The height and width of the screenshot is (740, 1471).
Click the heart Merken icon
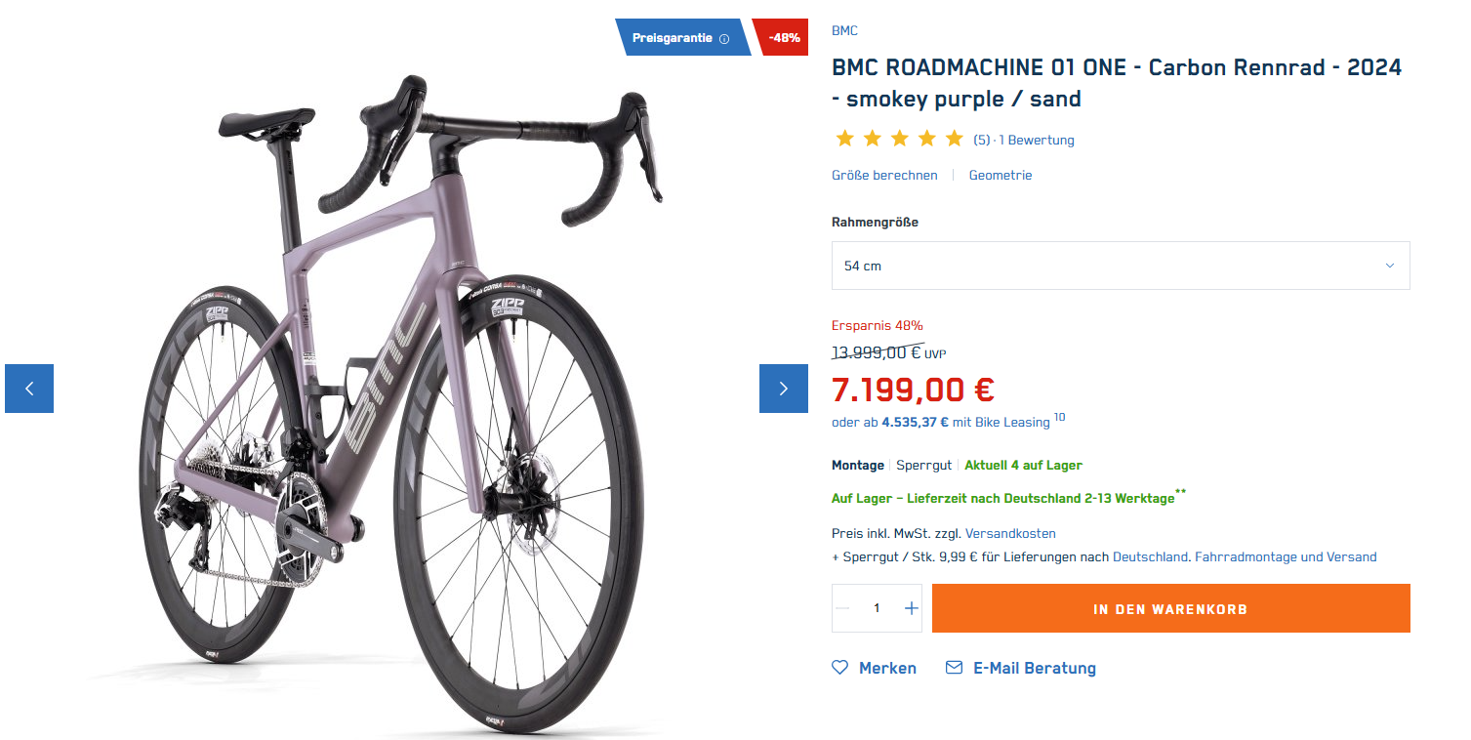(840, 668)
